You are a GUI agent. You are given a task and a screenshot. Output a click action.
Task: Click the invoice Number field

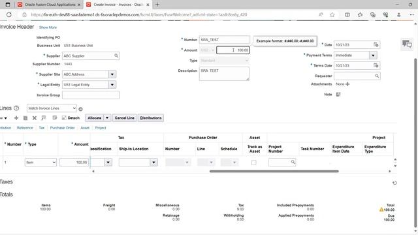click(225, 40)
